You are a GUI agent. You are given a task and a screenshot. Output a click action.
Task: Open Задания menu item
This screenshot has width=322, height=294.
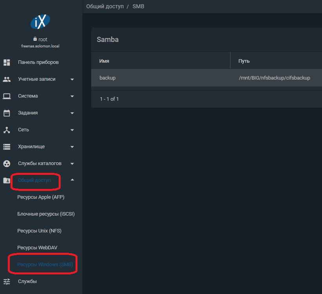coord(28,113)
